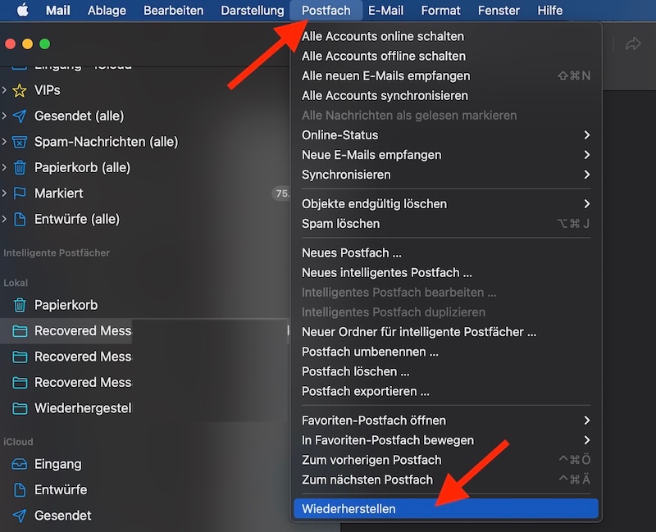This screenshot has width=656, height=532.
Task: Click the share arrow icon in toolbar
Action: 633,44
